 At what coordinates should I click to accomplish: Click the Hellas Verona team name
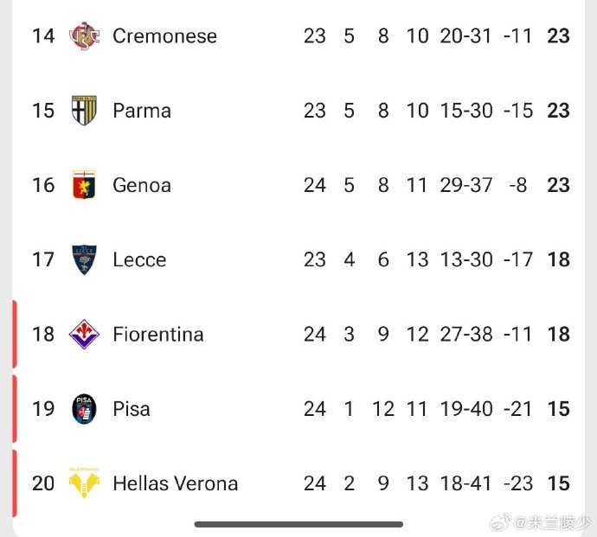coord(175,483)
